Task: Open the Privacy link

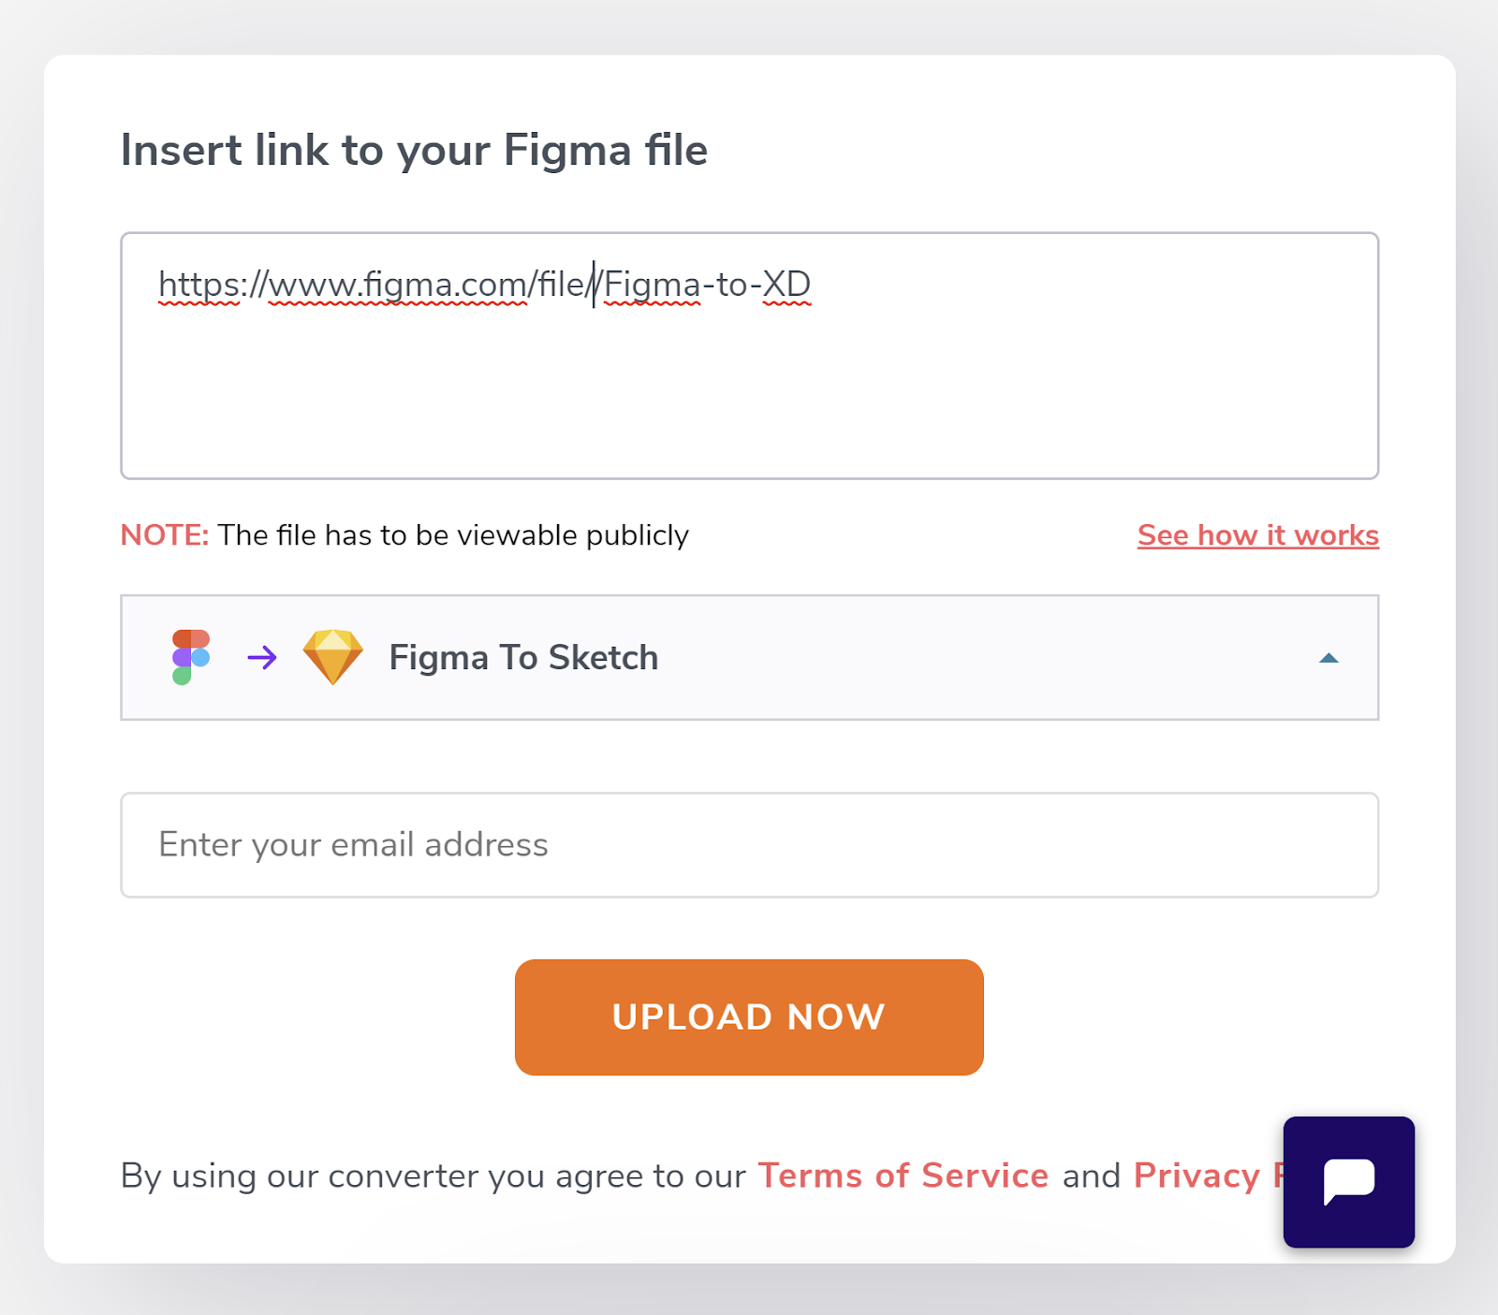Action: [1197, 1176]
